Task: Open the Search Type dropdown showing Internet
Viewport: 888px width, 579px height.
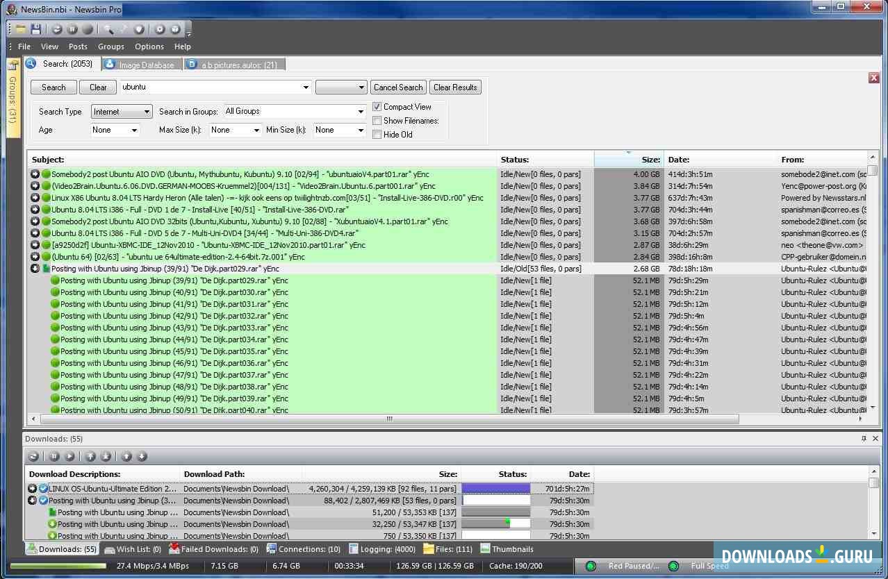Action: (x=122, y=112)
